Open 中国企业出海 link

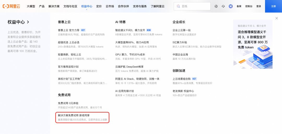click(180, 55)
